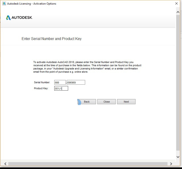Click the Autodesk icon in the title bar
Screen dimensions: 182x169
tap(4, 3)
